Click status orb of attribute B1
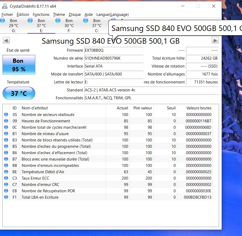This screenshot has width=242, height=236. [6, 133]
